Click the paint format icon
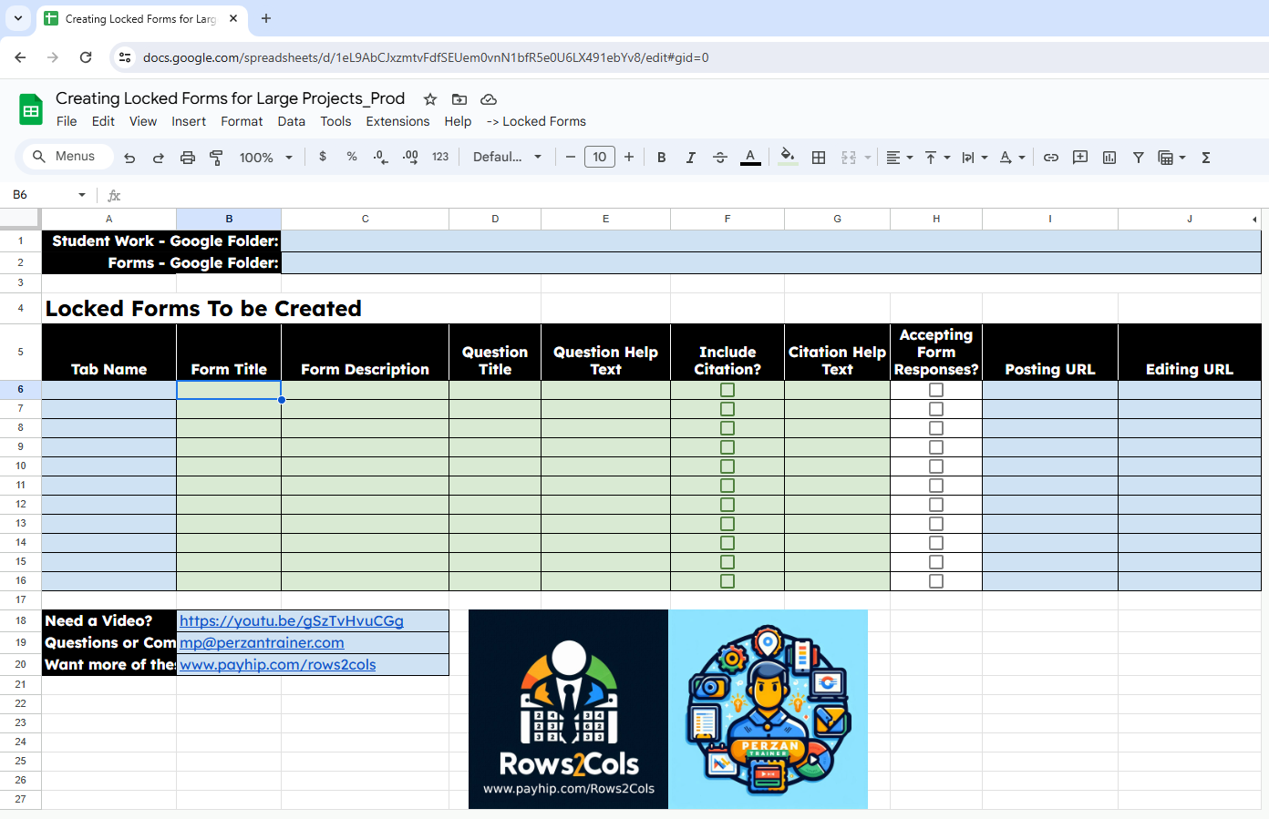Viewport: 1269px width, 819px height. 216,158
